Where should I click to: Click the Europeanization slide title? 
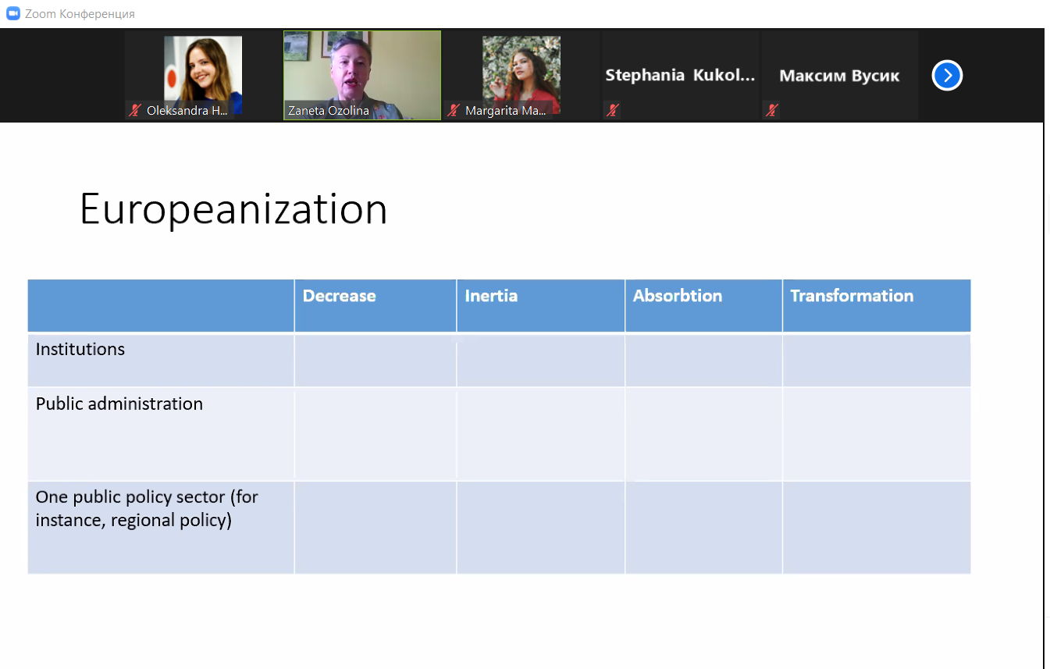(233, 209)
